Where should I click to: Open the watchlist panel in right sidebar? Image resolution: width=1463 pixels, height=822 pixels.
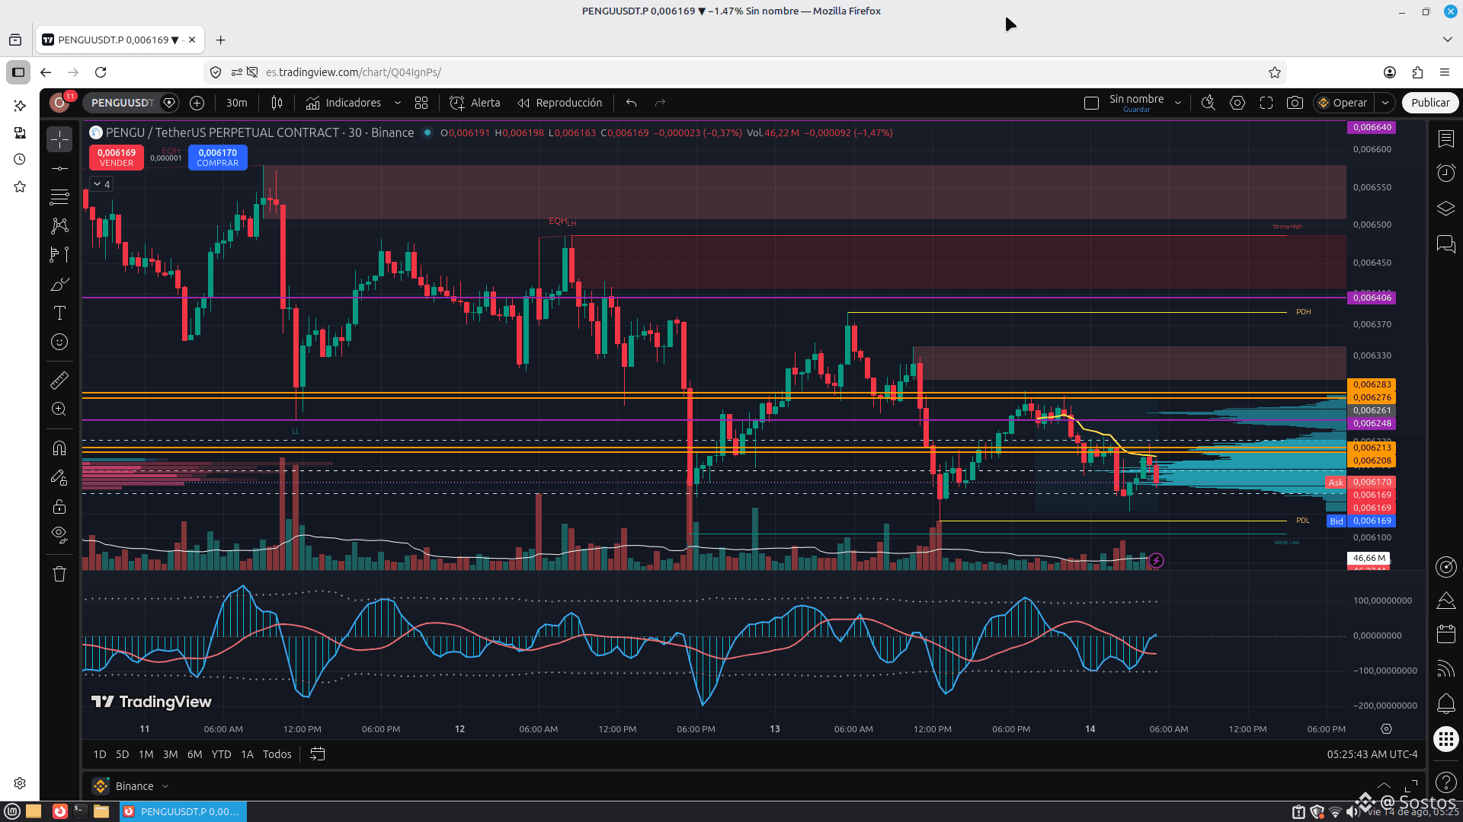coord(1445,139)
